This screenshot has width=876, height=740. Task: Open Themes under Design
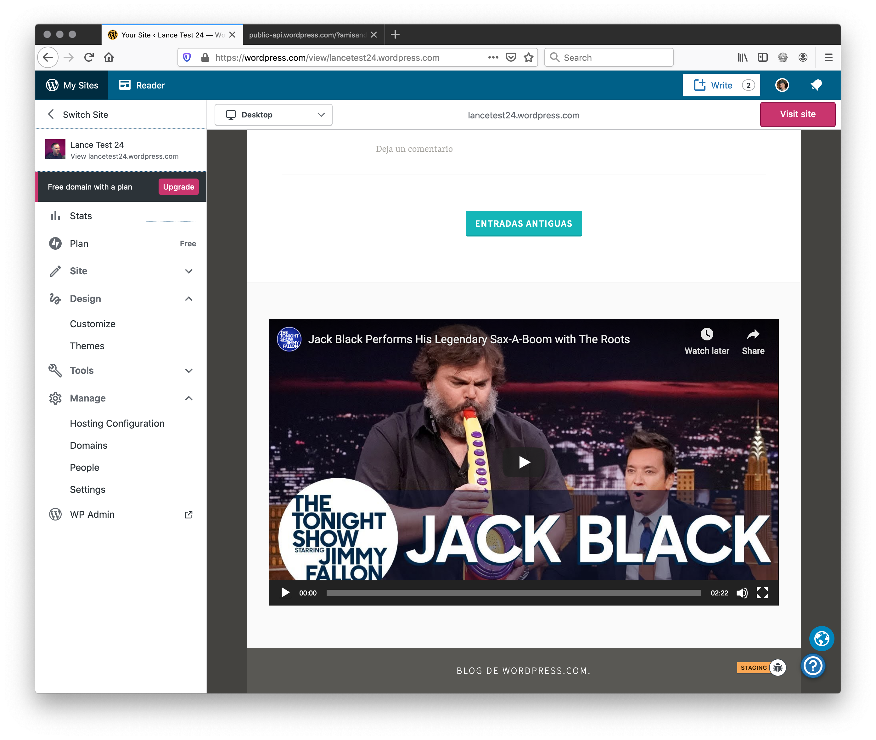pos(87,346)
